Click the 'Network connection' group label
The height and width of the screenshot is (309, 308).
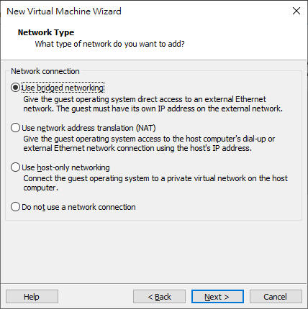(x=45, y=71)
